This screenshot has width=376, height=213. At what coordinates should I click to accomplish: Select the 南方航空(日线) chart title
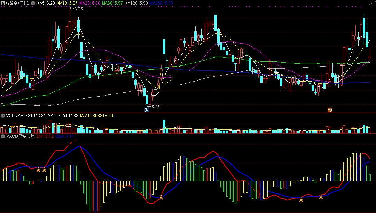click(15, 3)
